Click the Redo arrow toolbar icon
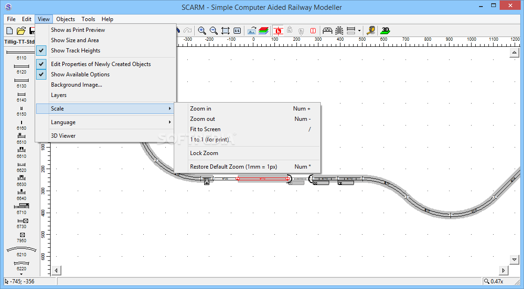 (x=188, y=30)
